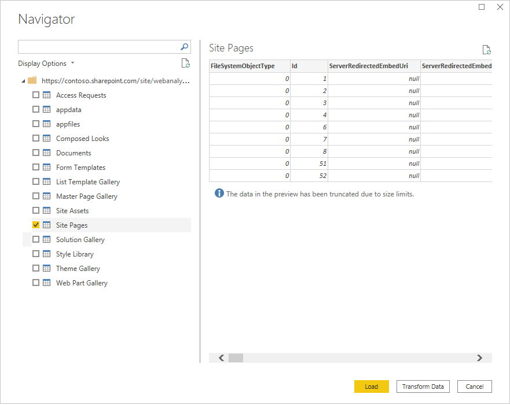Select Theme Gallery in the navigator tree

78,268
